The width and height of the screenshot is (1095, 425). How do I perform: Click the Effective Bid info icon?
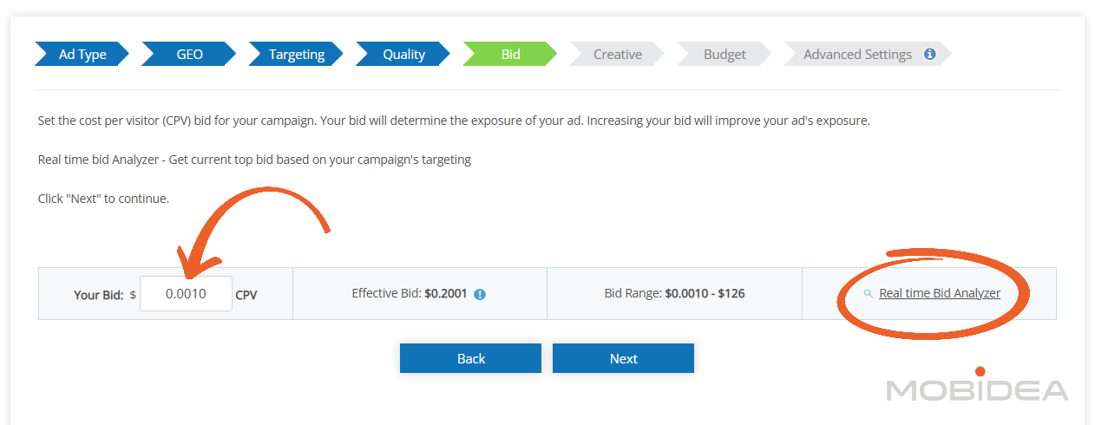[480, 294]
